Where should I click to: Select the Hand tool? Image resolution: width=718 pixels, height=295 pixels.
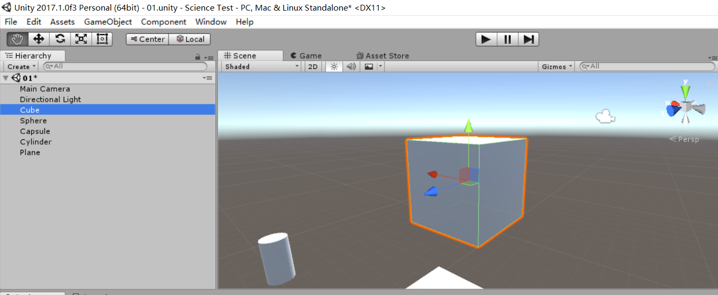click(17, 39)
